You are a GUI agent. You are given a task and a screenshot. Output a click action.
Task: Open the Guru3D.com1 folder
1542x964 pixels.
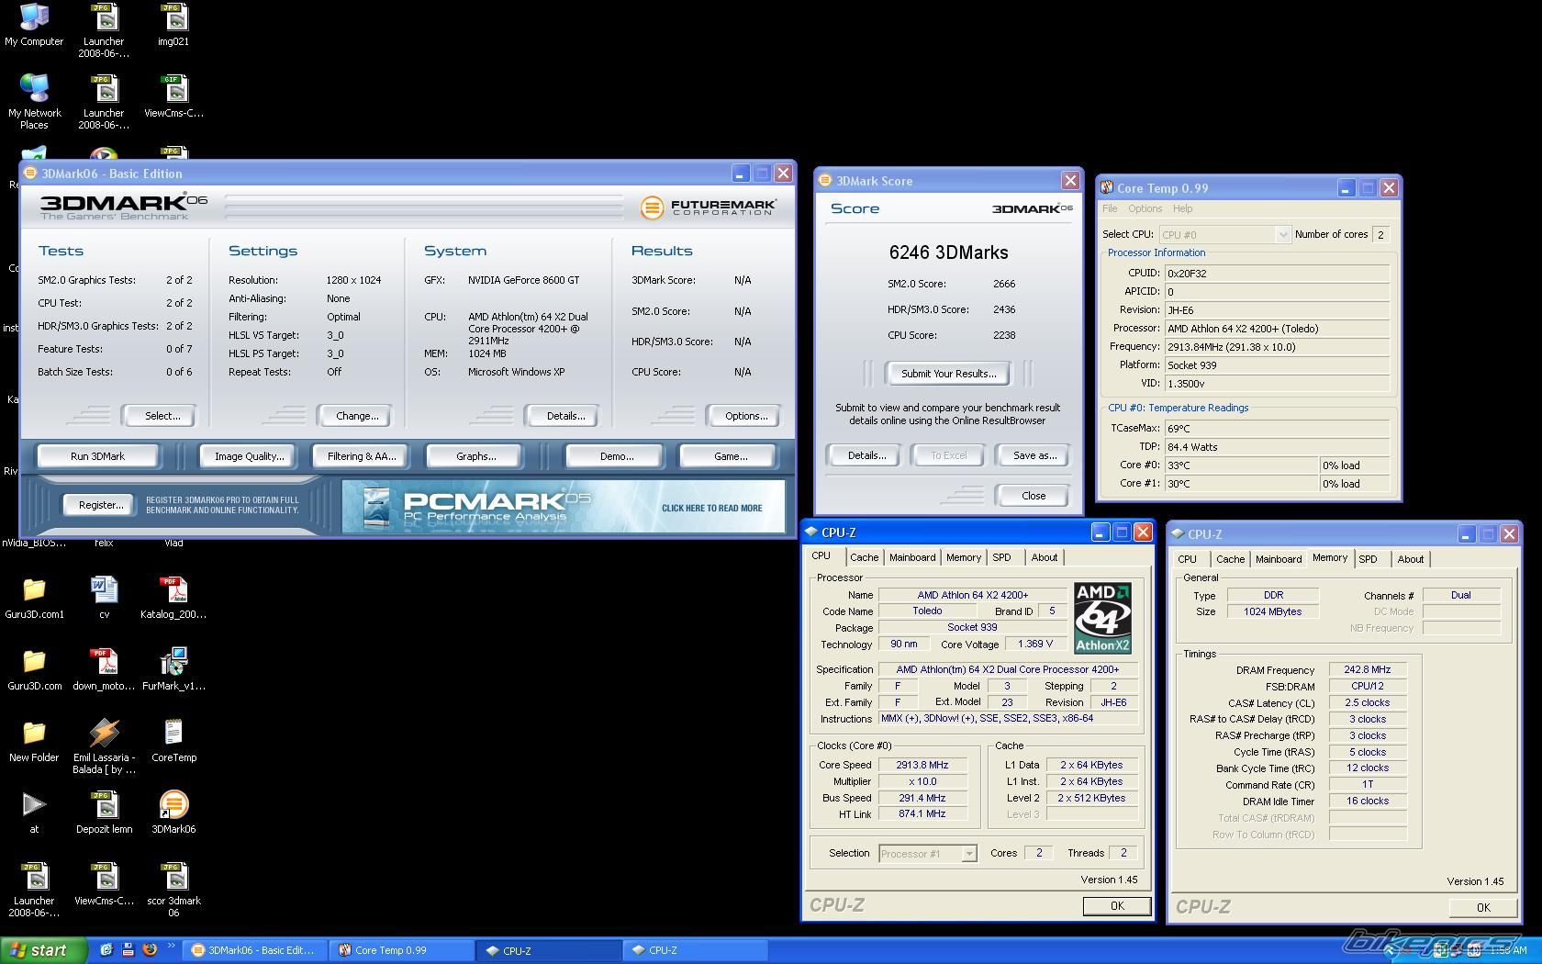point(34,598)
